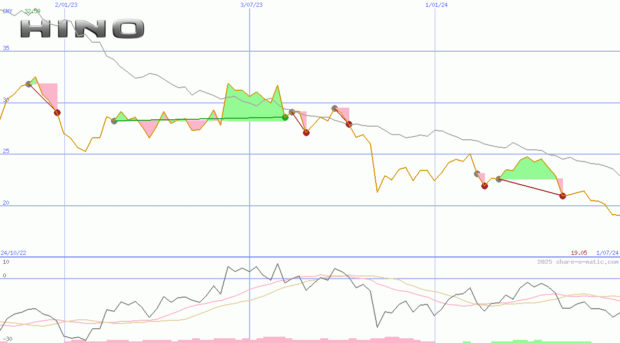Click the 1/01/24 date label
The image size is (620, 343).
click(x=436, y=5)
